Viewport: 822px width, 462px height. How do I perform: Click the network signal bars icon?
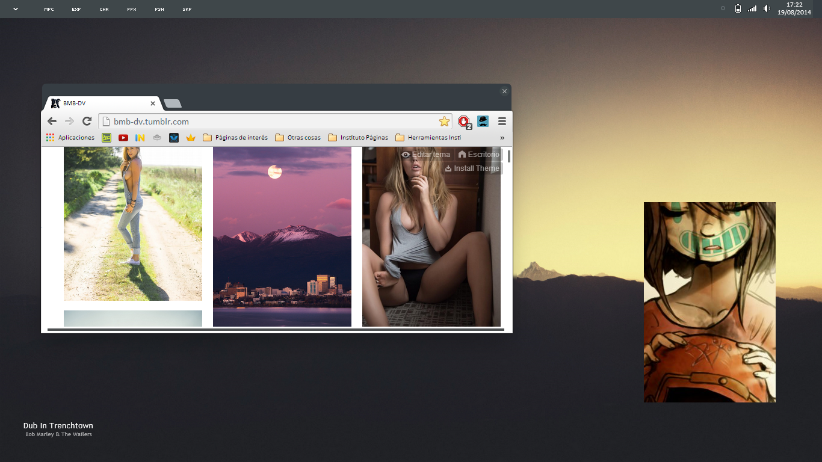coord(752,8)
